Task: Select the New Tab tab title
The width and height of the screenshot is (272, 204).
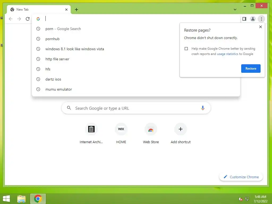Action: pos(22,10)
